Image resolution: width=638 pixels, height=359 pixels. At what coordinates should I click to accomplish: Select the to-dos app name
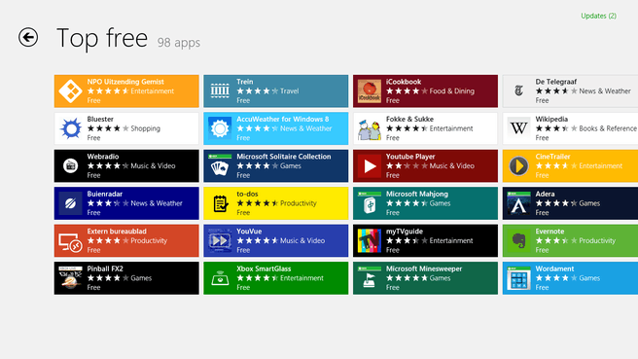point(247,194)
